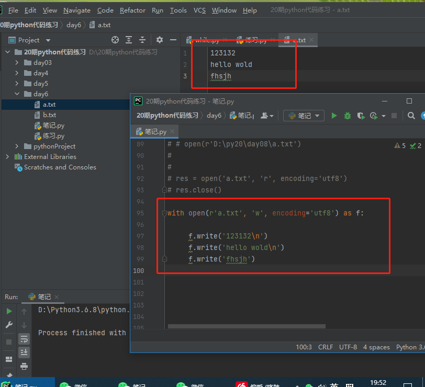The image size is (425, 387).
Task: Open the Tools menu
Action: tap(178, 10)
